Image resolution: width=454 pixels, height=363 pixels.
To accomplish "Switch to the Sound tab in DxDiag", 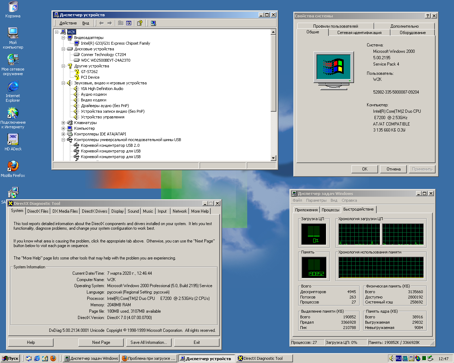I will pyautogui.click(x=133, y=211).
